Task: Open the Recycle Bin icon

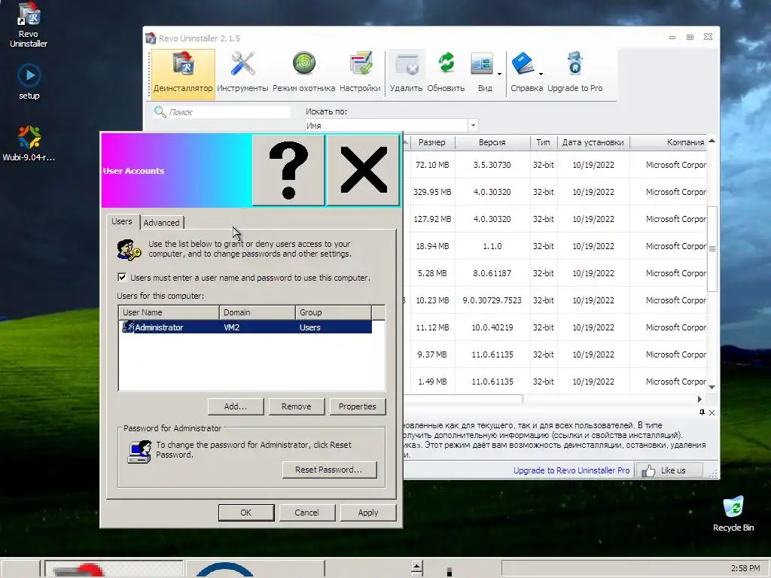Action: (733, 513)
